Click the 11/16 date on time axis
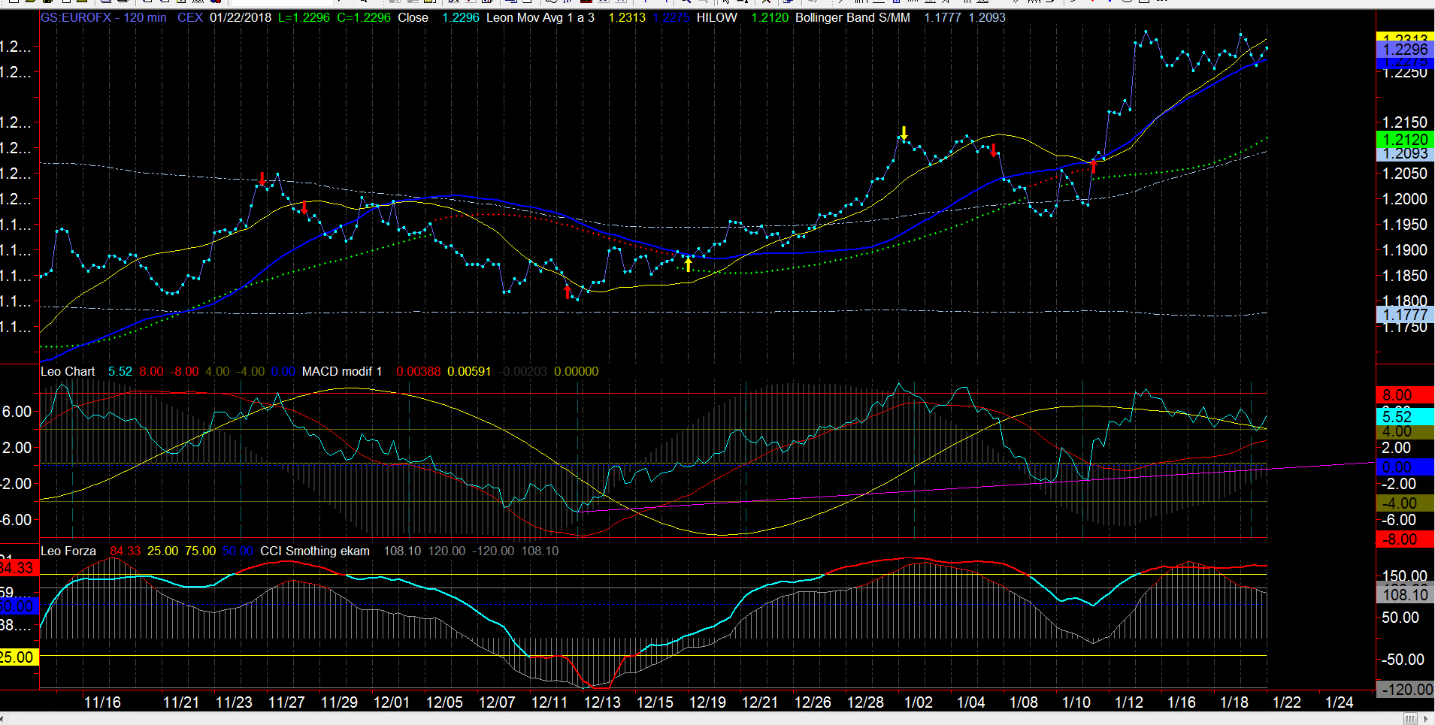The height and width of the screenshot is (725, 1435). coord(102,702)
